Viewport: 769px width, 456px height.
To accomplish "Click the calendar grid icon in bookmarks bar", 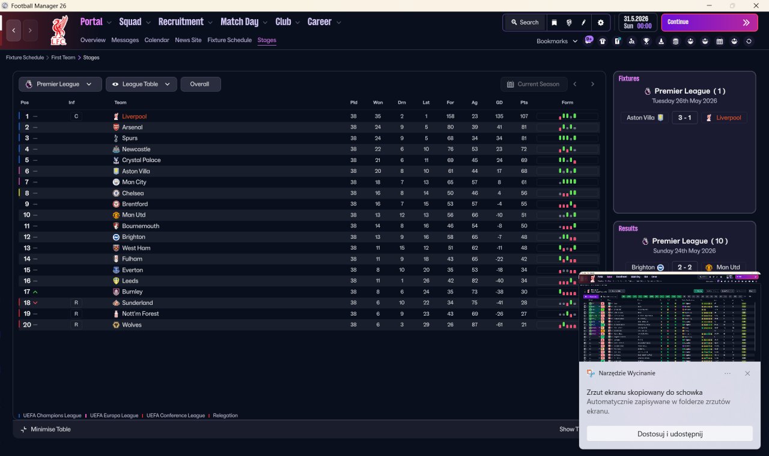I will click(720, 41).
